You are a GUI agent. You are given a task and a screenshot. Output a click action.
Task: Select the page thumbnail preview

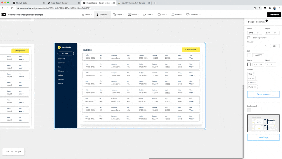(263, 123)
